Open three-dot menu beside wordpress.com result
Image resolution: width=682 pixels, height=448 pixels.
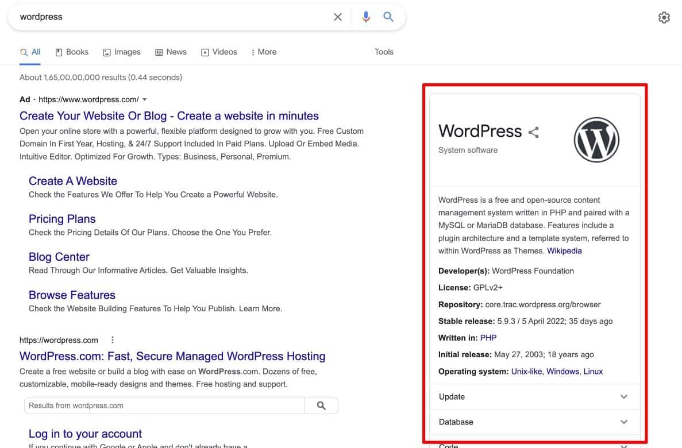(x=113, y=340)
